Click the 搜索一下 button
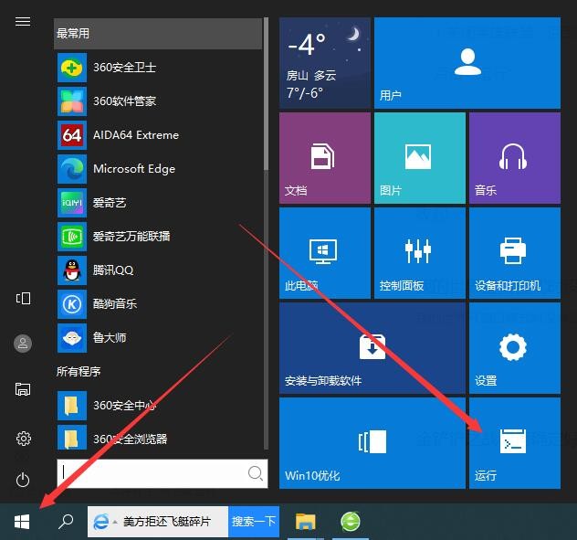 tap(254, 522)
